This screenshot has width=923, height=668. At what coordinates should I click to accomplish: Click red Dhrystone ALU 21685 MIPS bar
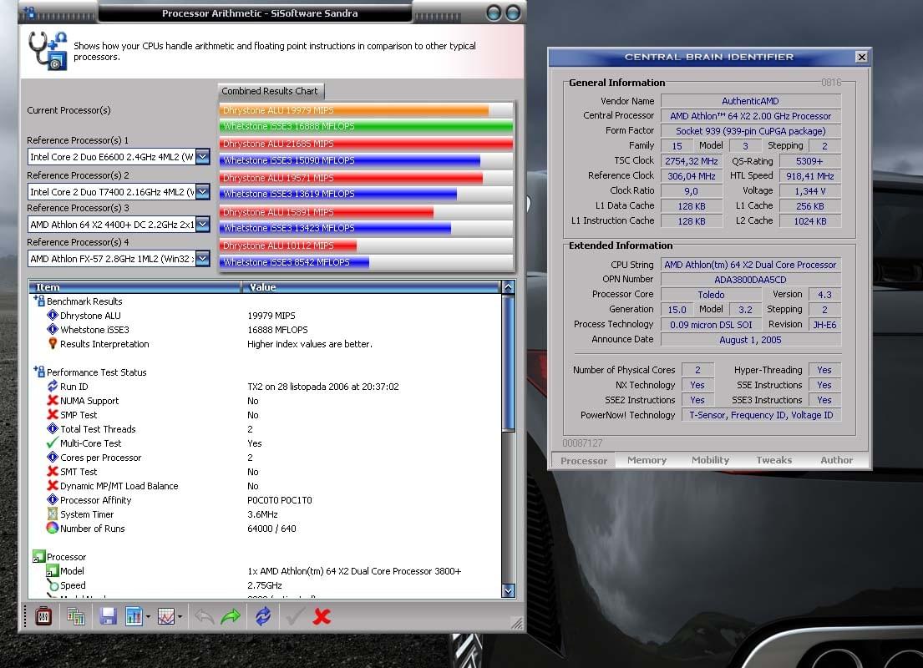[x=366, y=144]
